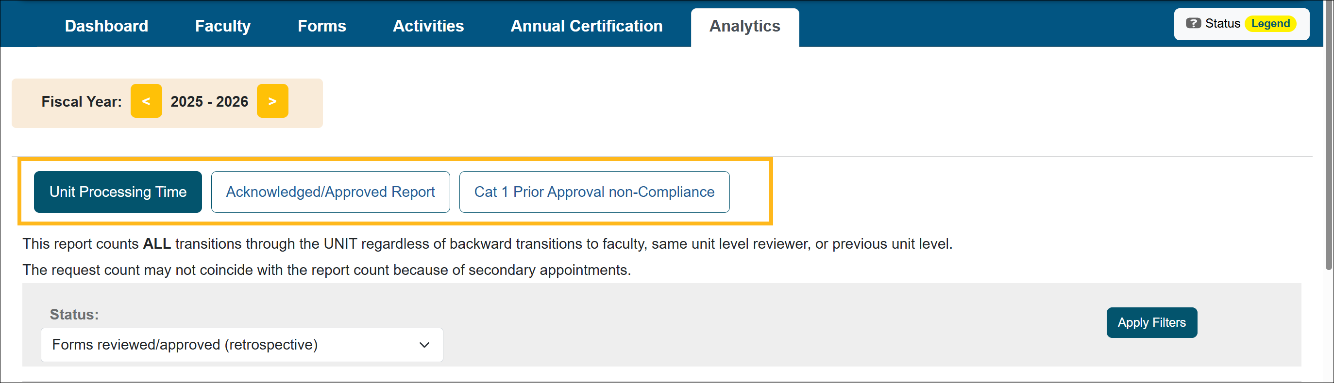The image size is (1334, 383).
Task: Switch to Unit Processing Time report
Action: 118,192
